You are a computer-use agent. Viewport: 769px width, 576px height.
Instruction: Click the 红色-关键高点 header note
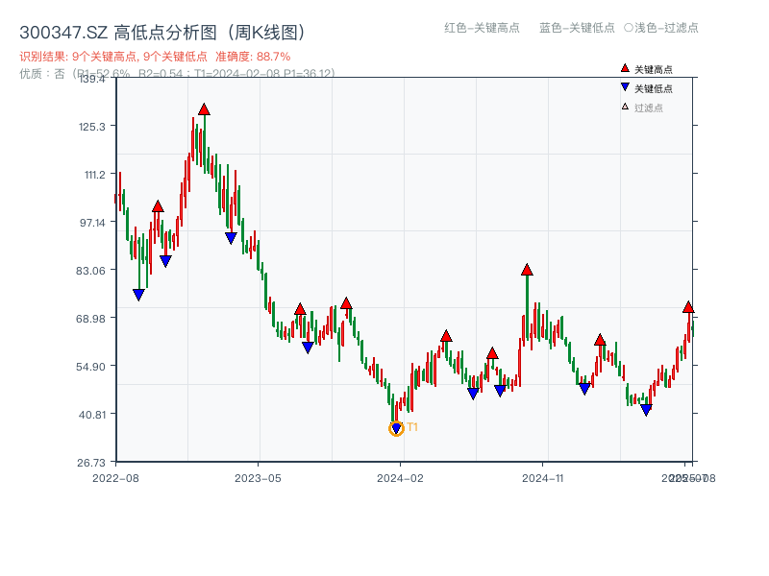click(x=482, y=28)
